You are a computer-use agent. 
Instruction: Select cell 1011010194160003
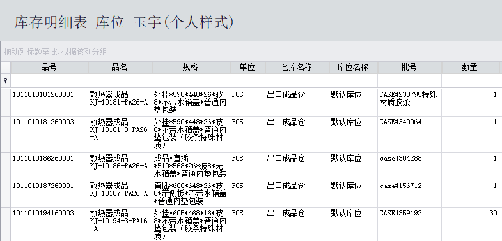(x=49, y=224)
